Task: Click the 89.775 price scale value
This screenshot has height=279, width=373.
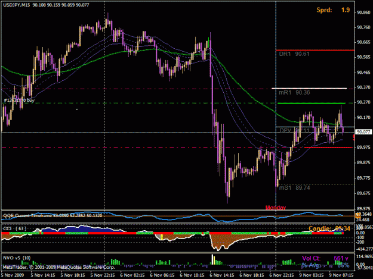Action: [x=363, y=178]
